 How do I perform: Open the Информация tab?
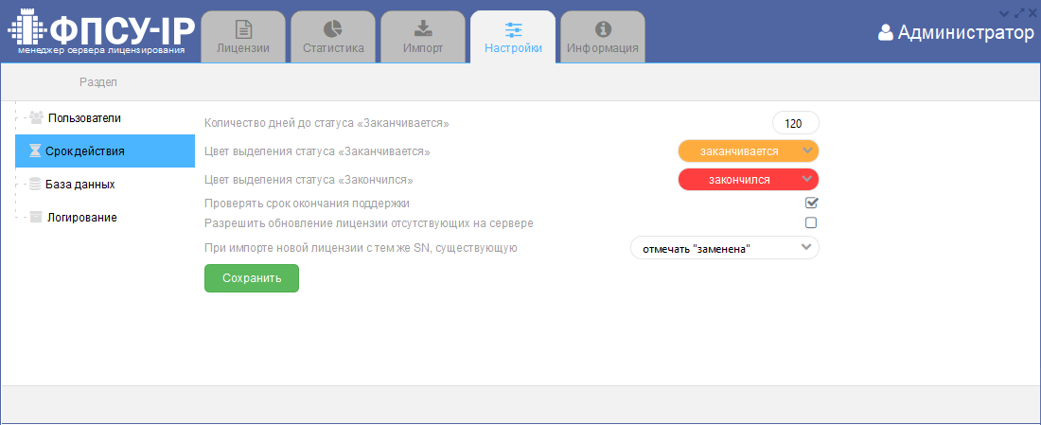click(x=603, y=37)
